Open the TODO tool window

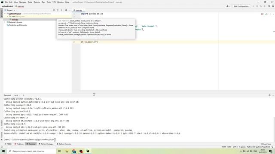click(8, 144)
